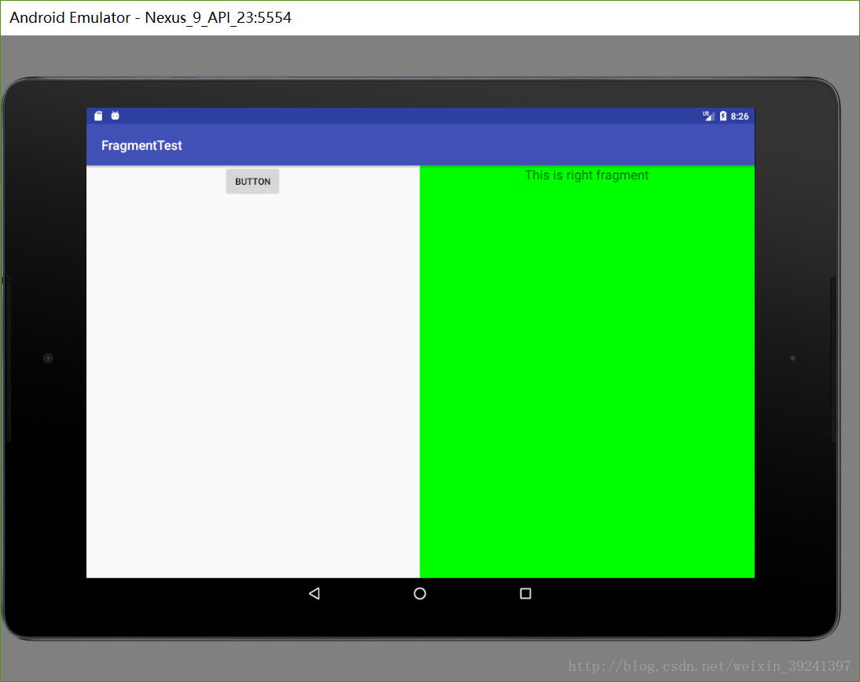Open recent apps with the square icon
860x682 pixels.
pyautogui.click(x=525, y=594)
